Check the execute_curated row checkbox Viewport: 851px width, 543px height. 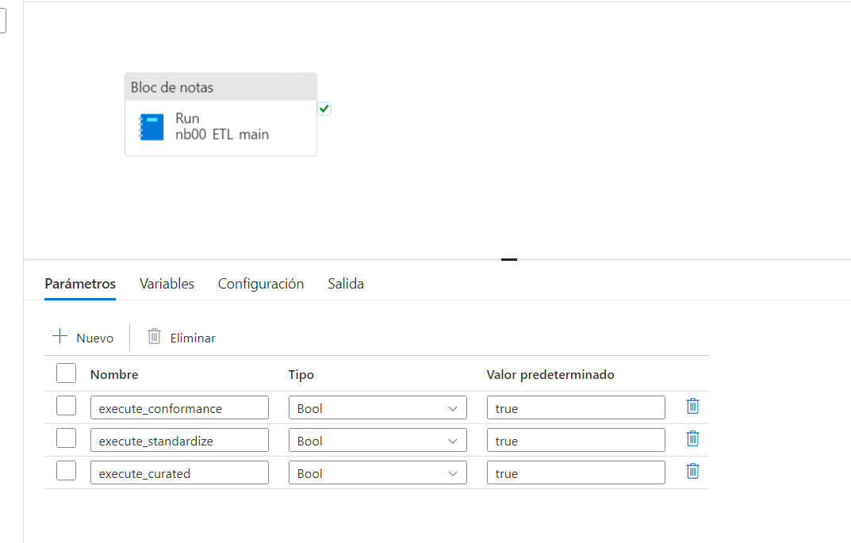67,471
